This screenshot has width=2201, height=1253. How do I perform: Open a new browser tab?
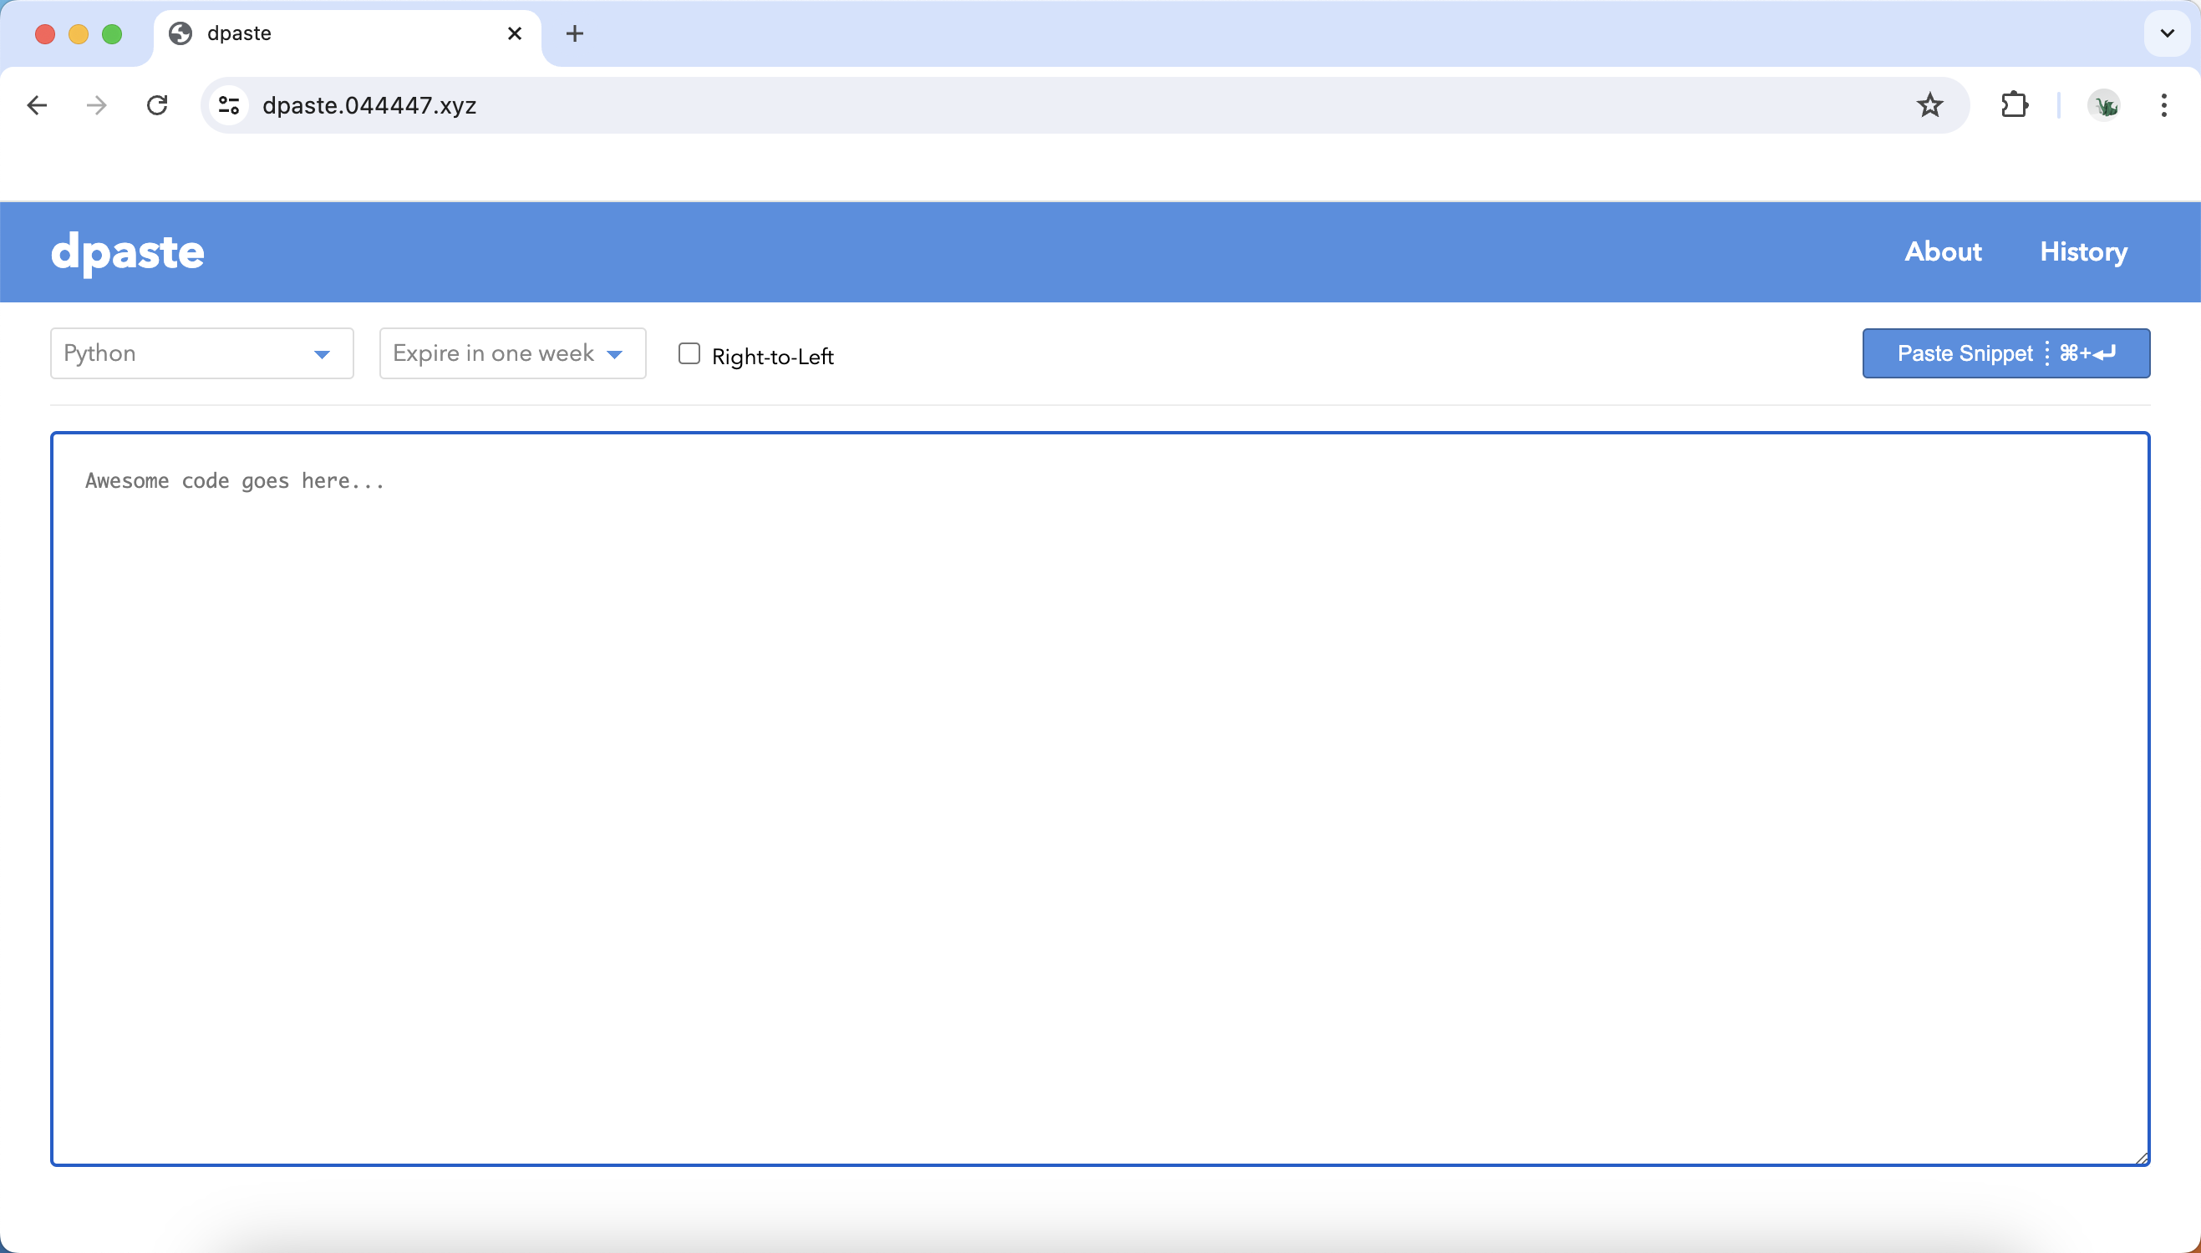[574, 33]
